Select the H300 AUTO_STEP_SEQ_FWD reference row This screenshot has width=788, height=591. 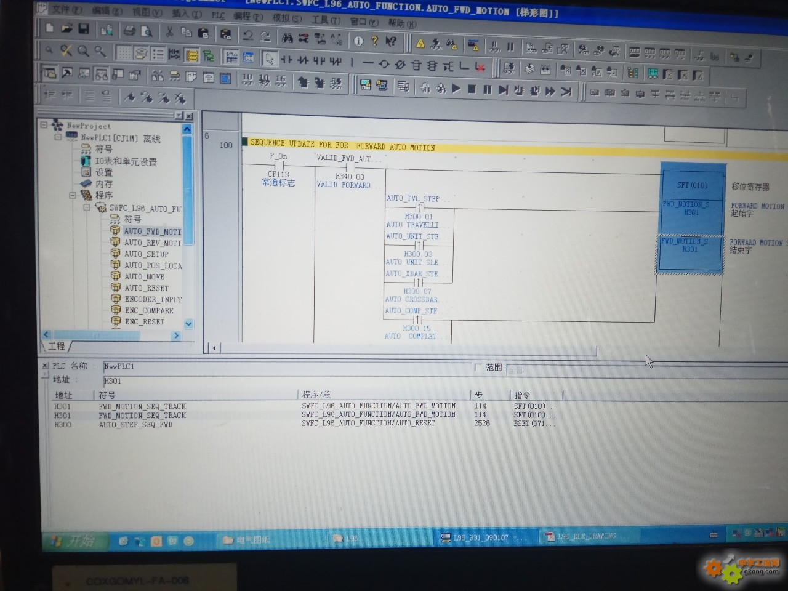point(305,424)
